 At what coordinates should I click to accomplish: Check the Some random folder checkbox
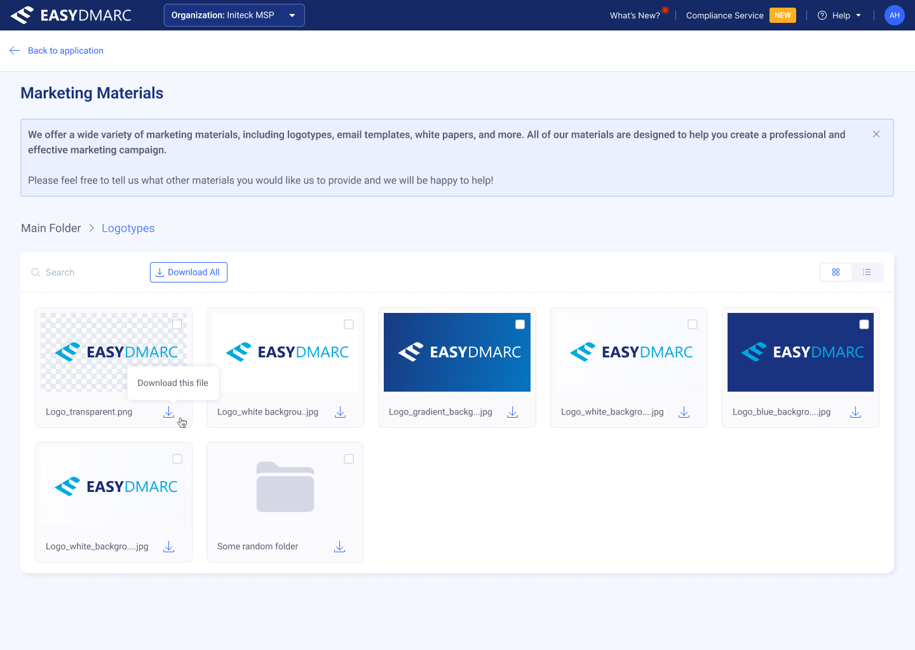pyautogui.click(x=349, y=459)
